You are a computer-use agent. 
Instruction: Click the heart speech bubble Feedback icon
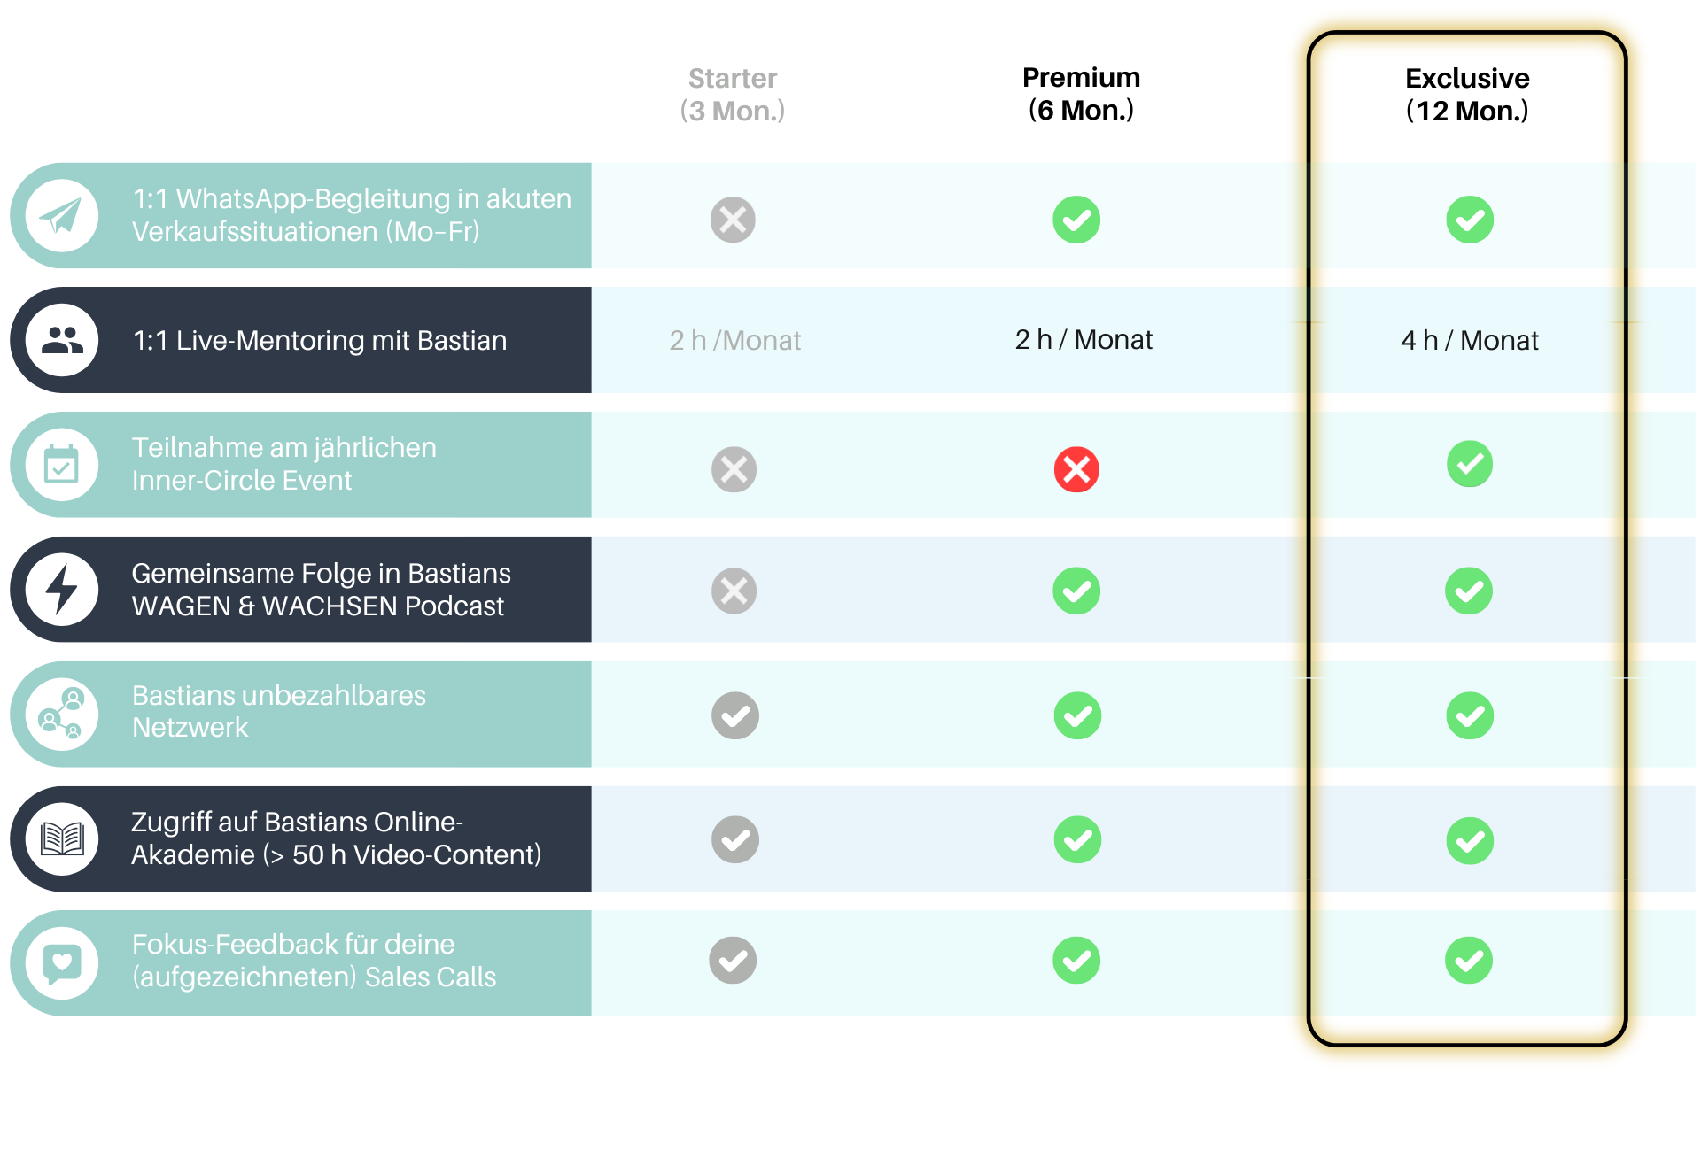(61, 963)
